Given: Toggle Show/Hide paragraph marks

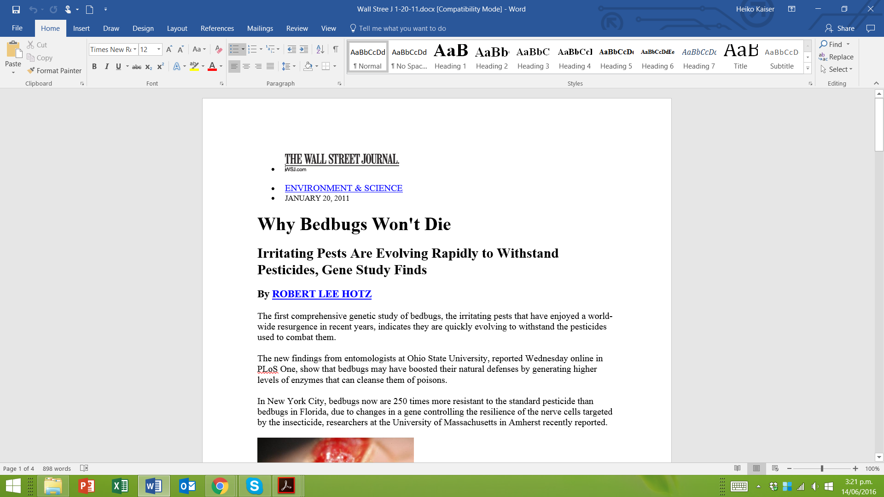Looking at the screenshot, I should [x=336, y=49].
